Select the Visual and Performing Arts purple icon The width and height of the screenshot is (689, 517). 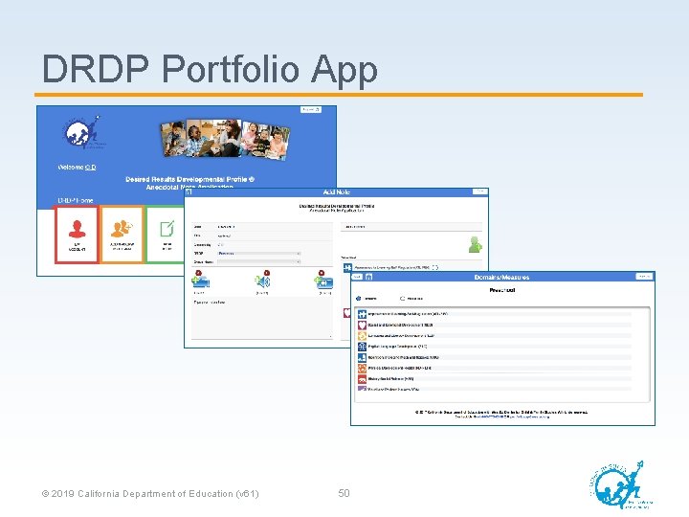(x=362, y=389)
